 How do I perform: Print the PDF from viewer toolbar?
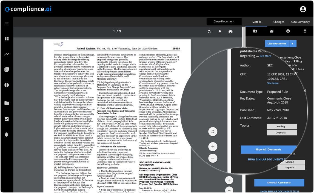(230, 31)
